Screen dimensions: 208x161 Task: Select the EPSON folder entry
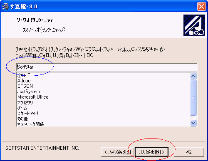(x=25, y=86)
